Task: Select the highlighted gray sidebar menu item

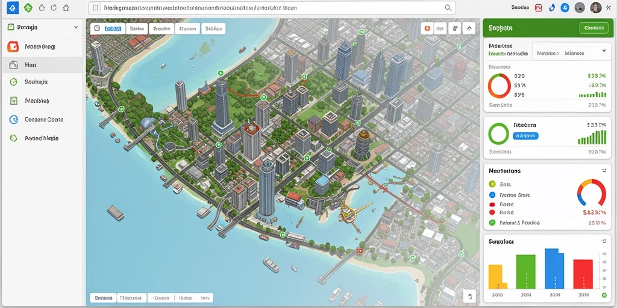Action: click(42, 65)
